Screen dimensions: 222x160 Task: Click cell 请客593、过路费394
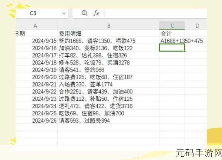(108, 120)
